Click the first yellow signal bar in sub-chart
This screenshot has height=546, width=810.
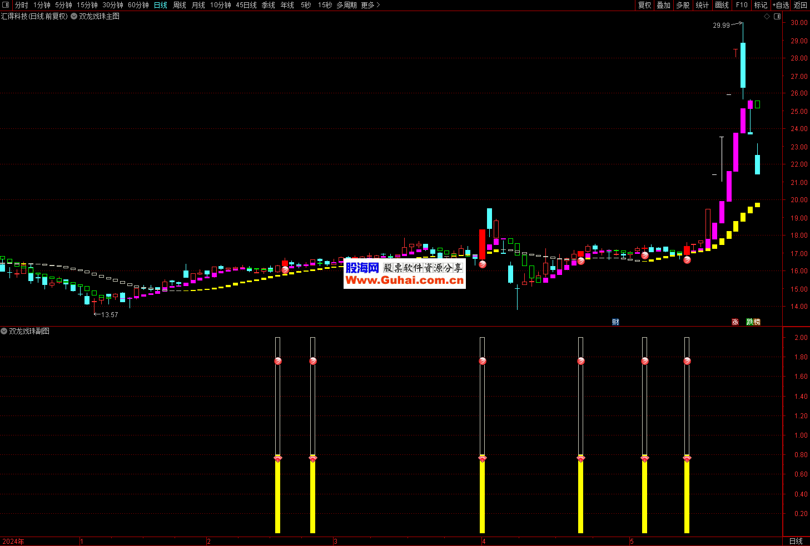click(278, 495)
